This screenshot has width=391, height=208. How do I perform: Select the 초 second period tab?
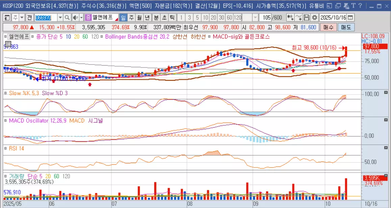pyautogui.click(x=164, y=18)
